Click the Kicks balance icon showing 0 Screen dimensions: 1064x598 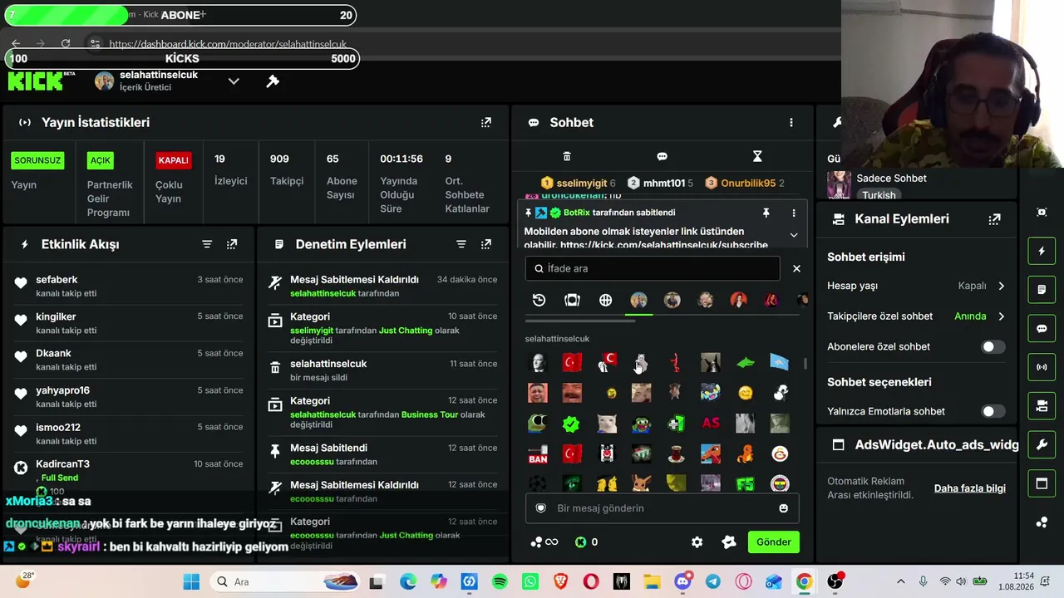(586, 542)
